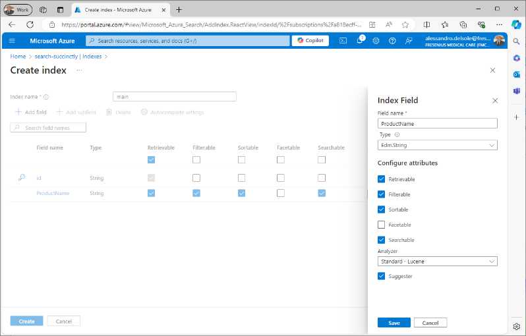Viewport: 526px width, 336px height.
Task: Go to Home breadcrumb
Action: point(18,57)
